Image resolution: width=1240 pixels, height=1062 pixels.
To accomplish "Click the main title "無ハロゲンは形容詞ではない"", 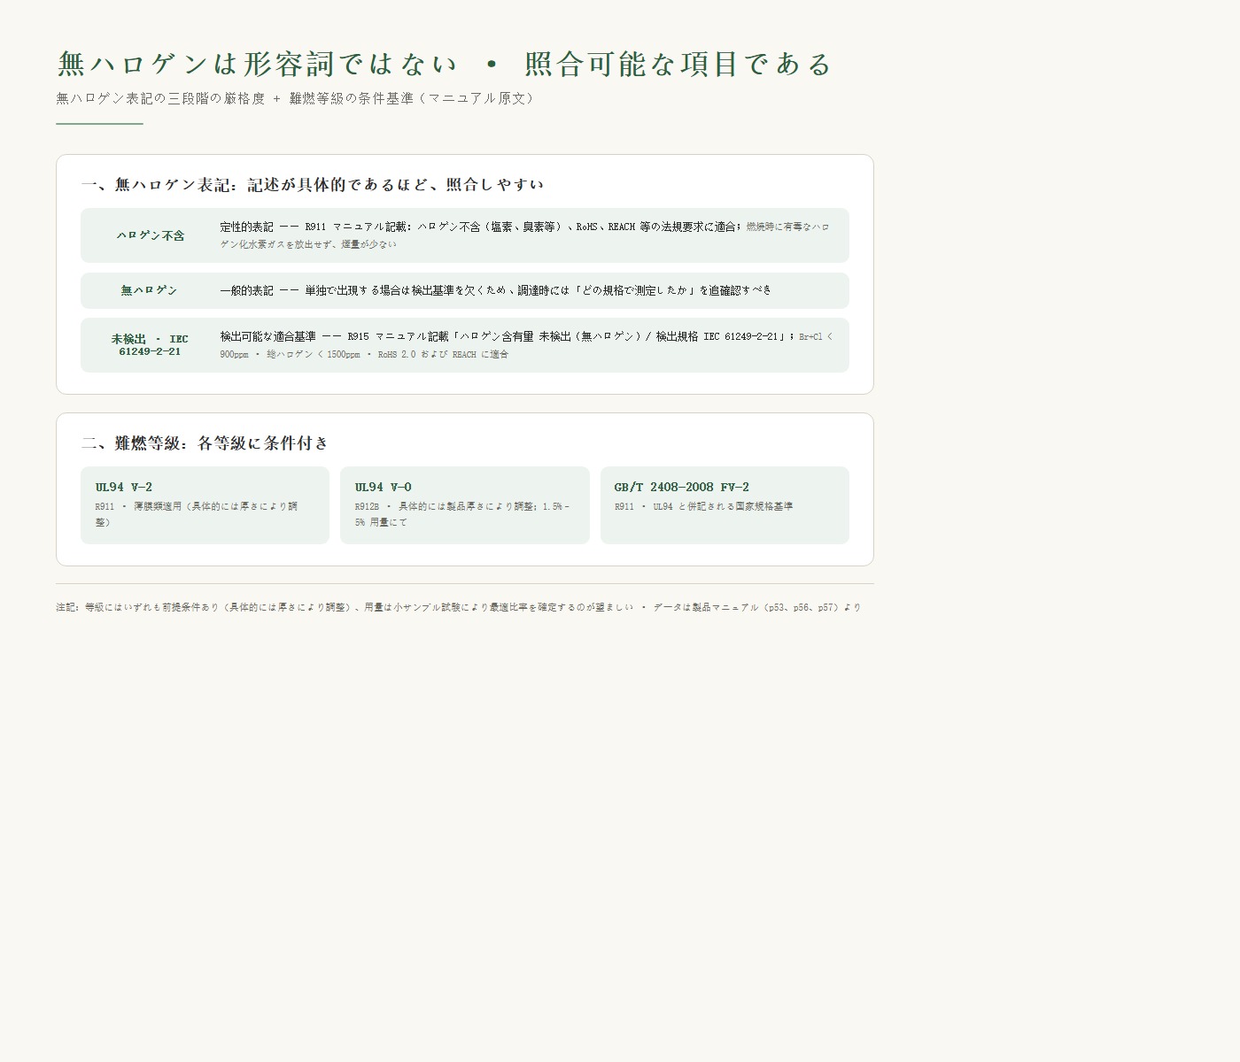I will point(258,65).
